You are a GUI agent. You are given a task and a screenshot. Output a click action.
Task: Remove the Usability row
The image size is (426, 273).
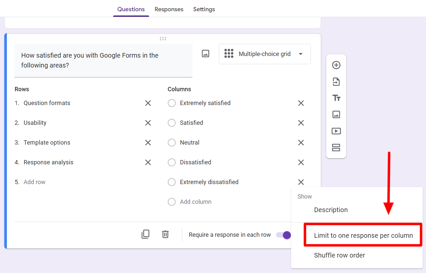[148, 123]
